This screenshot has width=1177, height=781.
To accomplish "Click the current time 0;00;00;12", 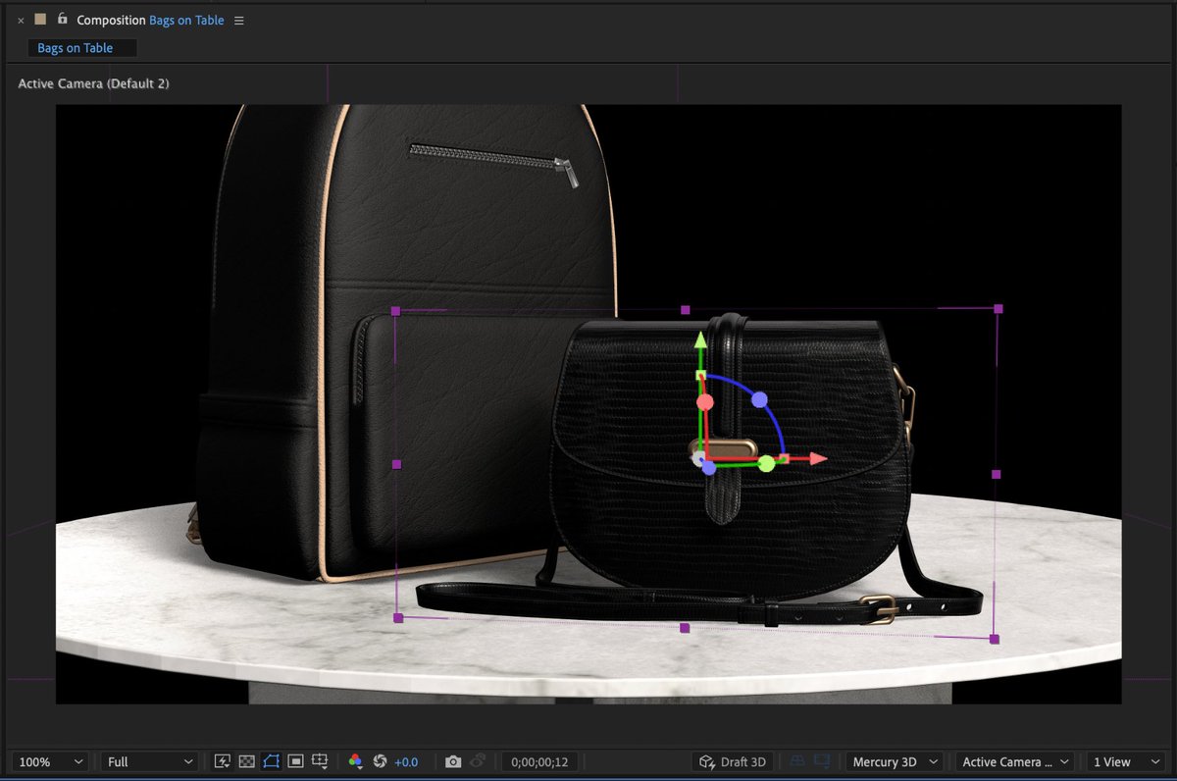I will pos(539,762).
